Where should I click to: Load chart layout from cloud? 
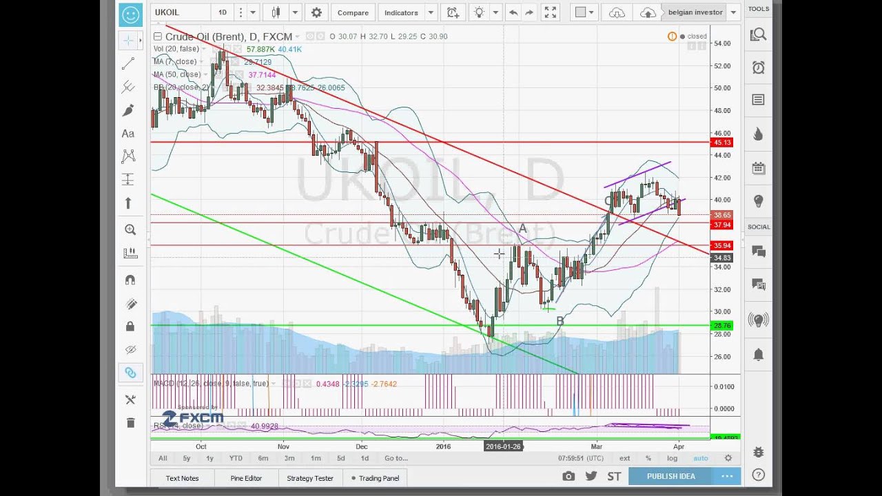(x=617, y=12)
